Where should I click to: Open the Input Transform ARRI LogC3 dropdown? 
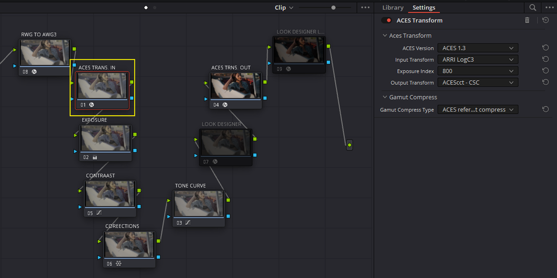pos(478,59)
